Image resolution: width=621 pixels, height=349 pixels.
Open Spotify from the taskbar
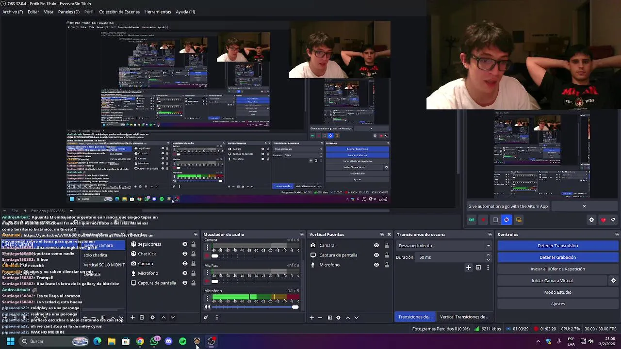coord(182,341)
